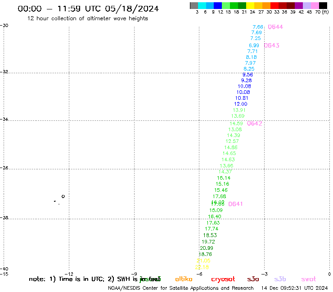Viewport: 333px width, 292px height.
Task: Click the light green value 13.91
Action: (x=239, y=110)
